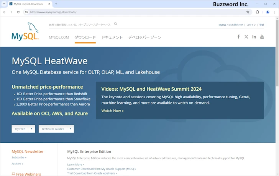Open MySQL Facebook page icon

238,37
